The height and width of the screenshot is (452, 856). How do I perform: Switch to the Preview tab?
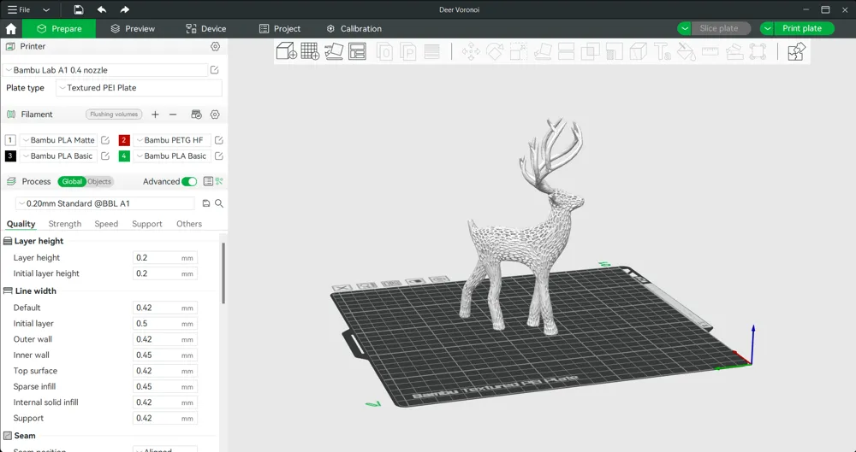(133, 28)
